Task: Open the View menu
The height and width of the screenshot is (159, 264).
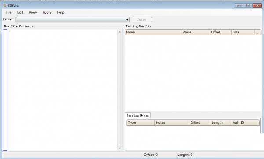Action: click(33, 12)
